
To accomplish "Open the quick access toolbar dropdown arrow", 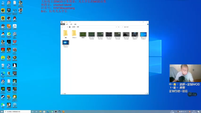I will (68, 22).
